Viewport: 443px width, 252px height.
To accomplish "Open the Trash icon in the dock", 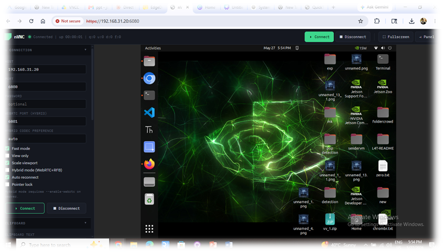I will [149, 199].
